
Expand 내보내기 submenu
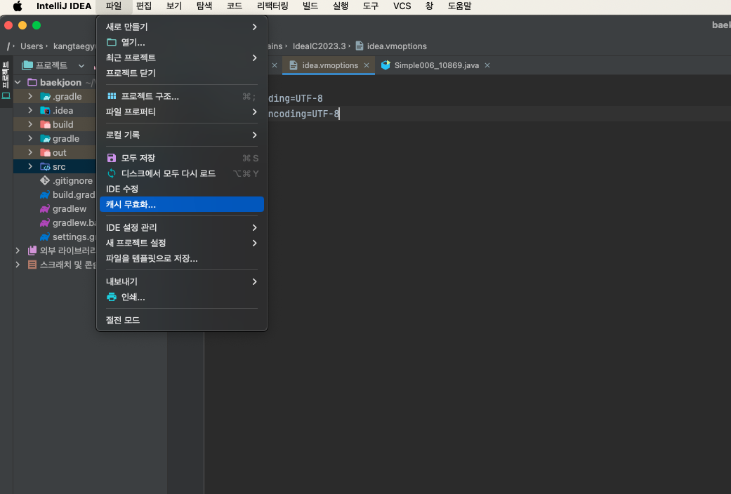coord(182,282)
